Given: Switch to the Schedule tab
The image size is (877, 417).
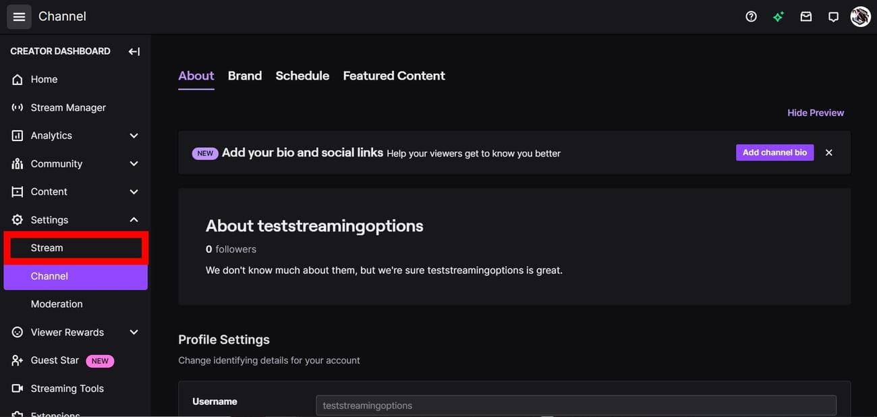Looking at the screenshot, I should 302,76.
